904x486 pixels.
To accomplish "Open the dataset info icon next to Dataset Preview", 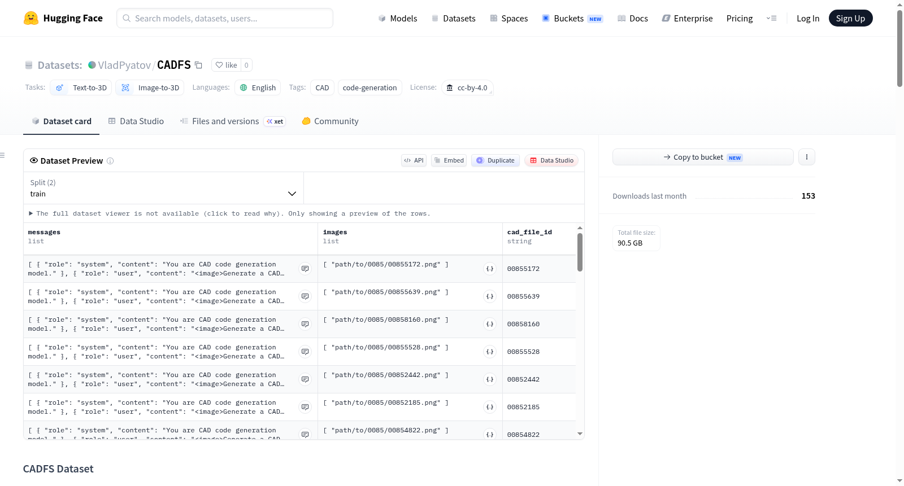I will (110, 161).
